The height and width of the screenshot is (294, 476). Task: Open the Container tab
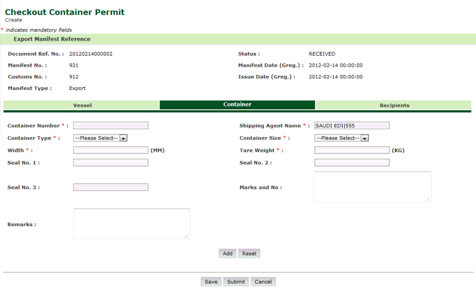[x=237, y=104]
